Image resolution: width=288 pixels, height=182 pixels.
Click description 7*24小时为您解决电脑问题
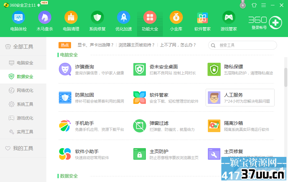[x=247, y=101]
